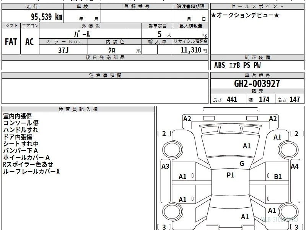The height and width of the screenshot is (230, 306).
Task: Click the G mark on the car diagram
Action: click(242, 164)
